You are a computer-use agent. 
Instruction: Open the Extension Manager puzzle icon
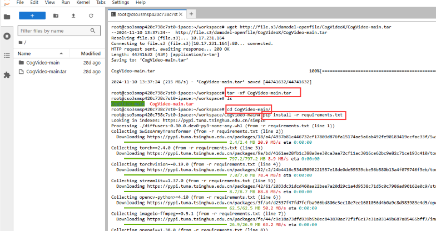pyautogui.click(x=7, y=74)
